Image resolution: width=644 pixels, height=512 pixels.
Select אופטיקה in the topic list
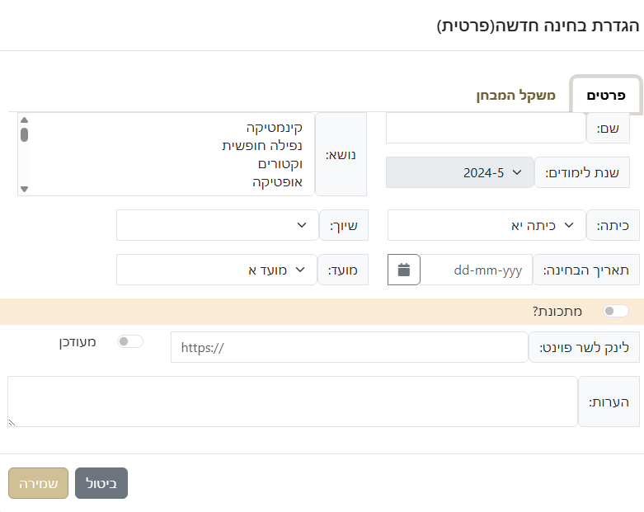click(277, 182)
